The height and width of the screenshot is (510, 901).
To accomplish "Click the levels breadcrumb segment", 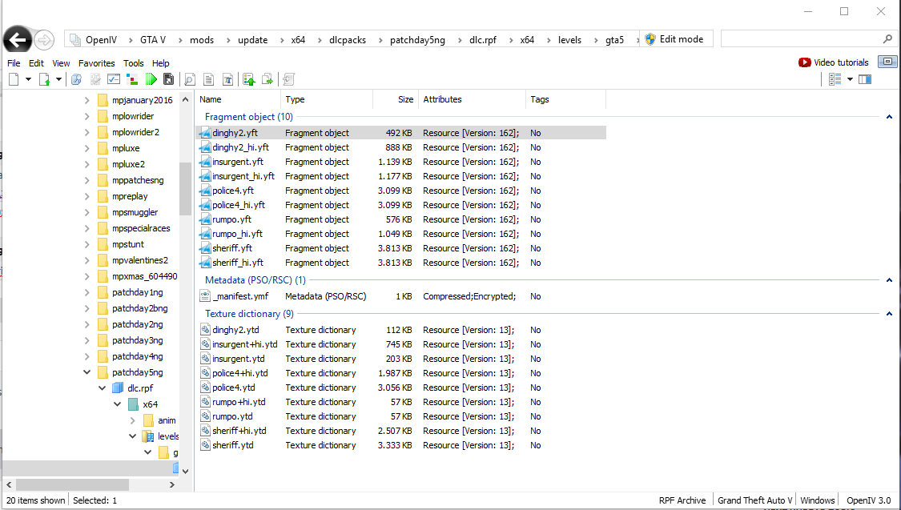I will click(x=569, y=39).
